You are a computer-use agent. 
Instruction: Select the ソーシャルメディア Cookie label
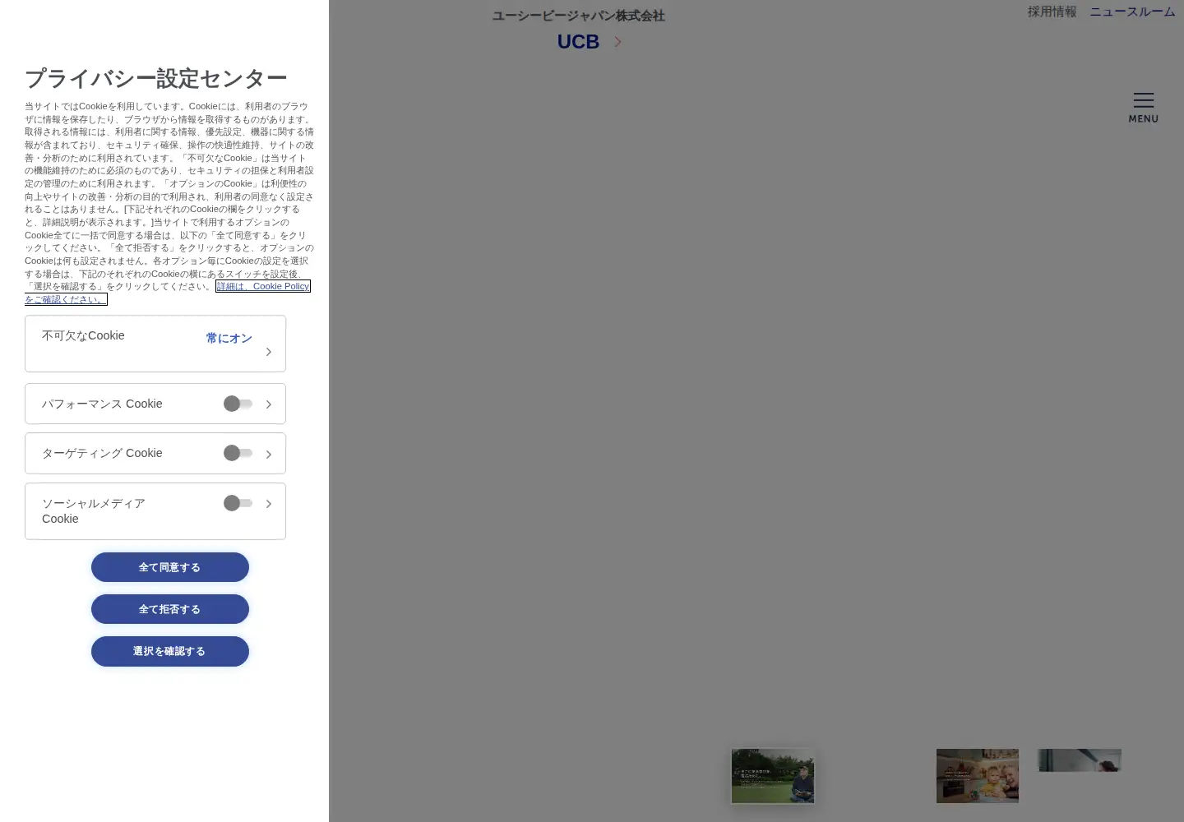point(94,511)
